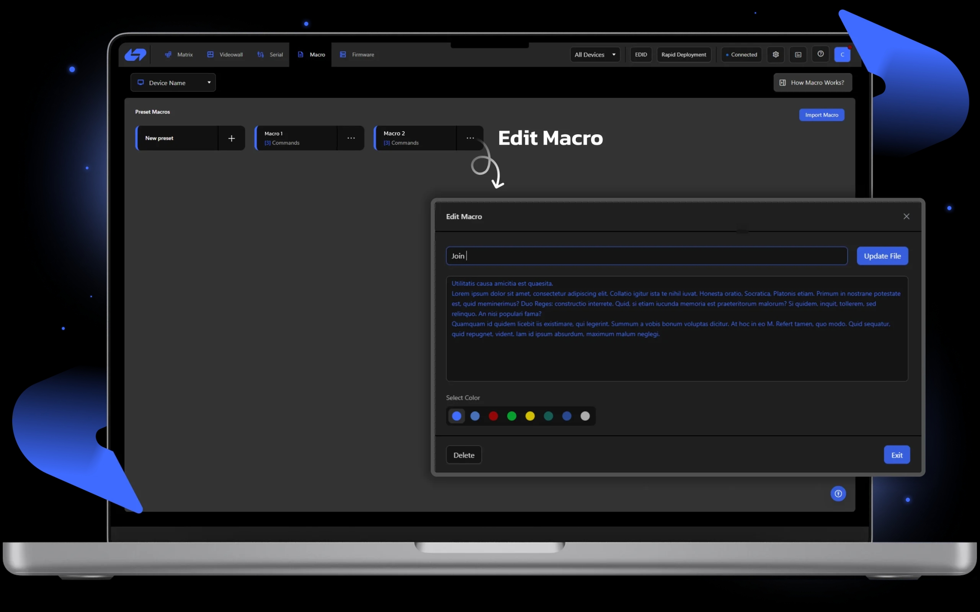Open the Videowall section icon
This screenshot has height=612, width=980.
coord(210,54)
